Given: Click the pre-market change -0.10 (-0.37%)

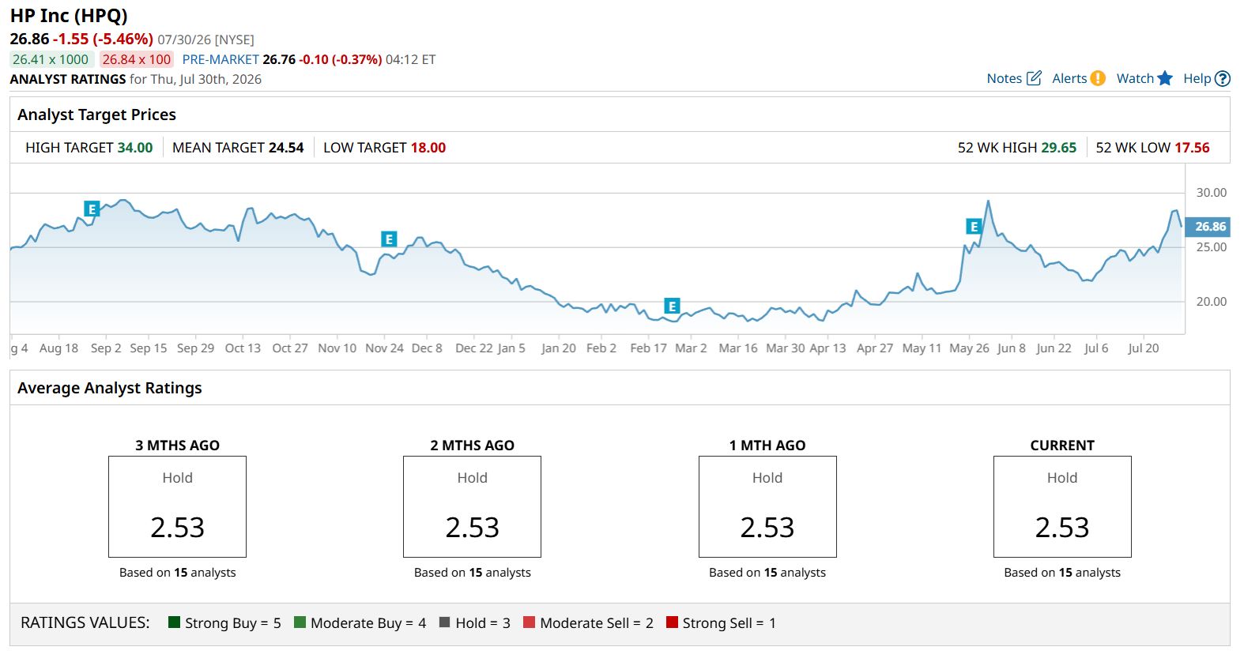Looking at the screenshot, I should pos(341,59).
